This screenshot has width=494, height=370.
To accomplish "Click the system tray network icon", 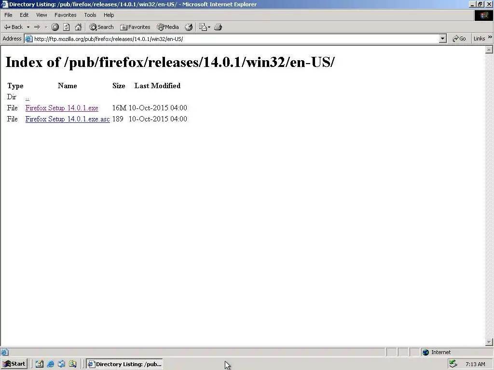I will 453,364.
